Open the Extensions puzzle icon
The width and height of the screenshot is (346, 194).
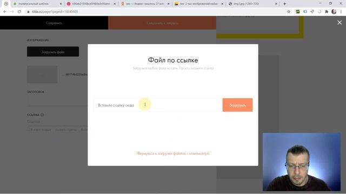click(x=327, y=12)
